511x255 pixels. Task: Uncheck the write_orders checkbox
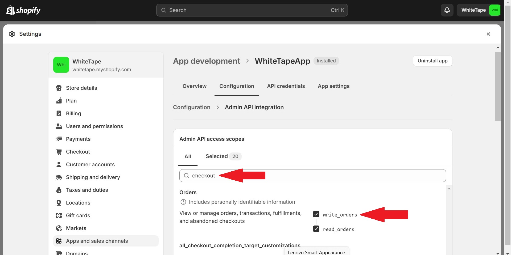316,214
